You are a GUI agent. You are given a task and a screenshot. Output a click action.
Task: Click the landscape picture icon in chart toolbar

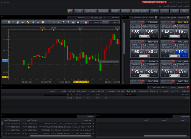(x=22, y=22)
